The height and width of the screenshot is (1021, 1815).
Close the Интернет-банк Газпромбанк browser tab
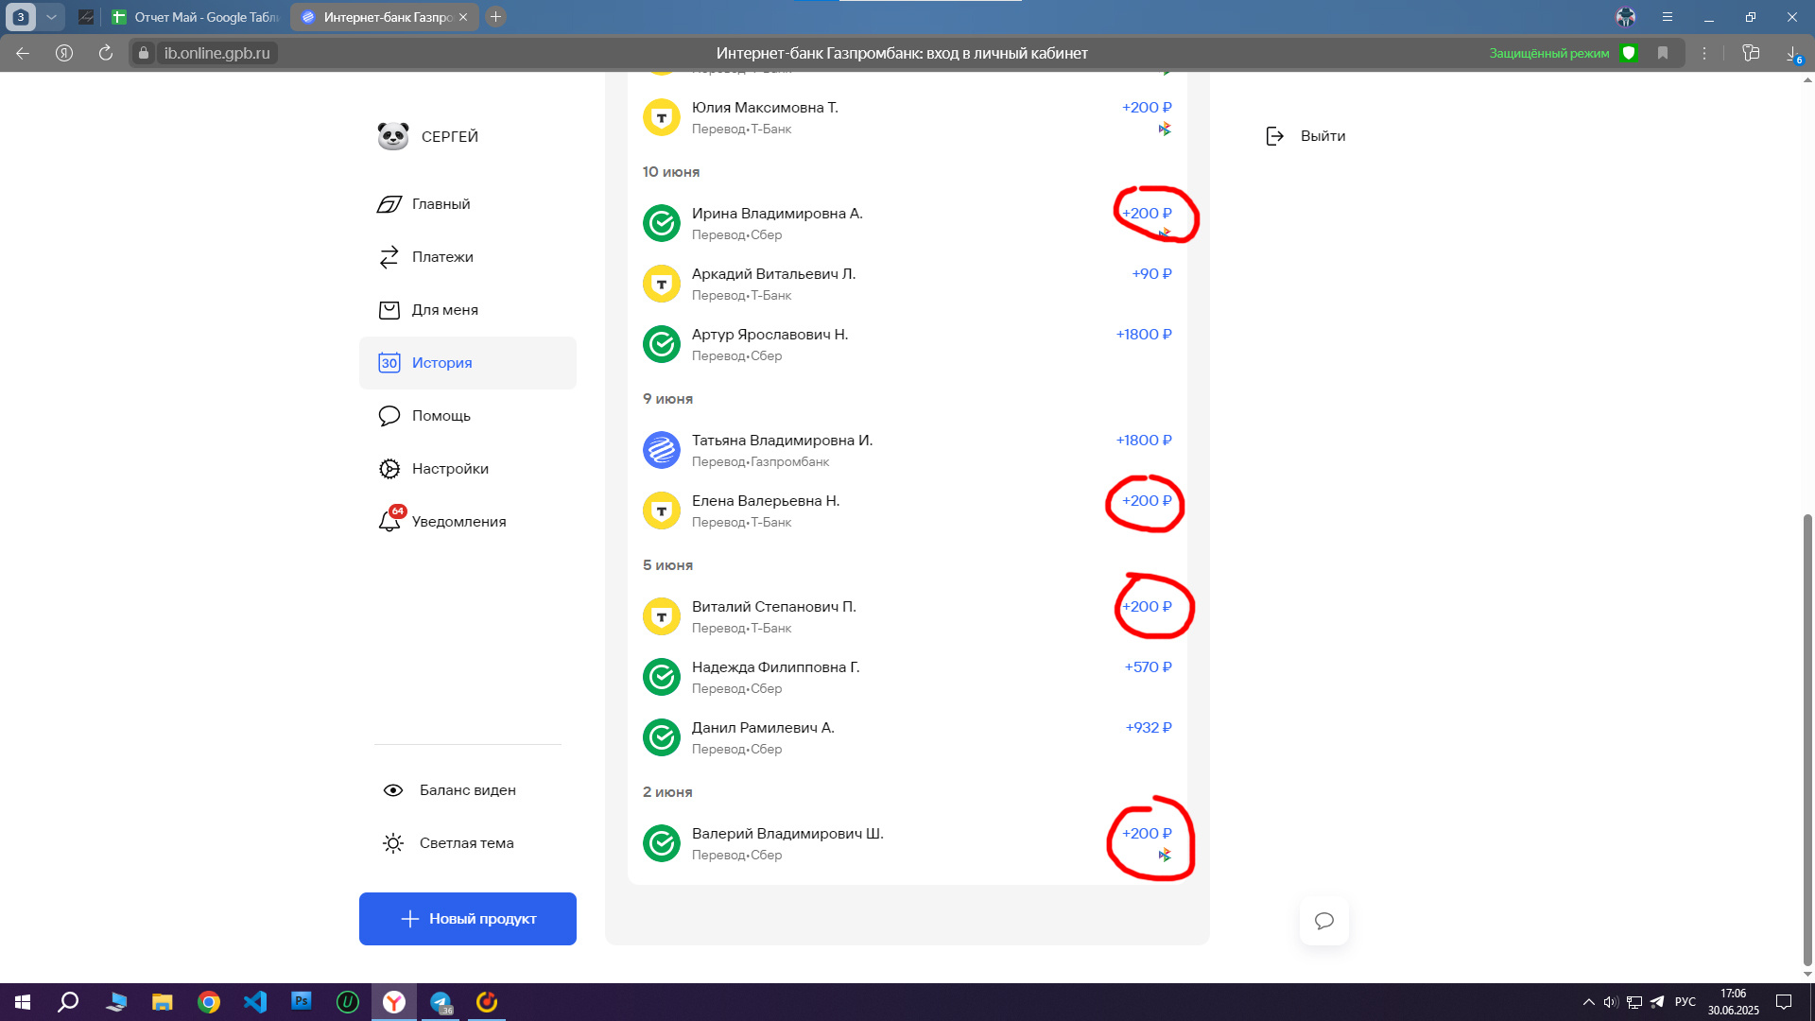(x=463, y=17)
